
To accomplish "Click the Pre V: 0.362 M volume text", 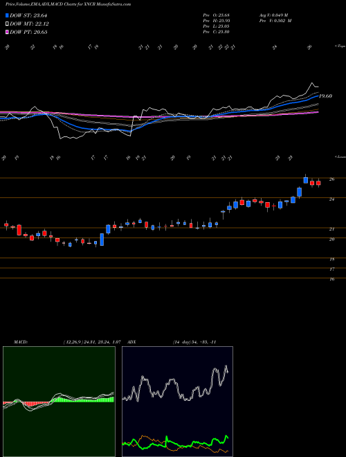I will [x=275, y=21].
